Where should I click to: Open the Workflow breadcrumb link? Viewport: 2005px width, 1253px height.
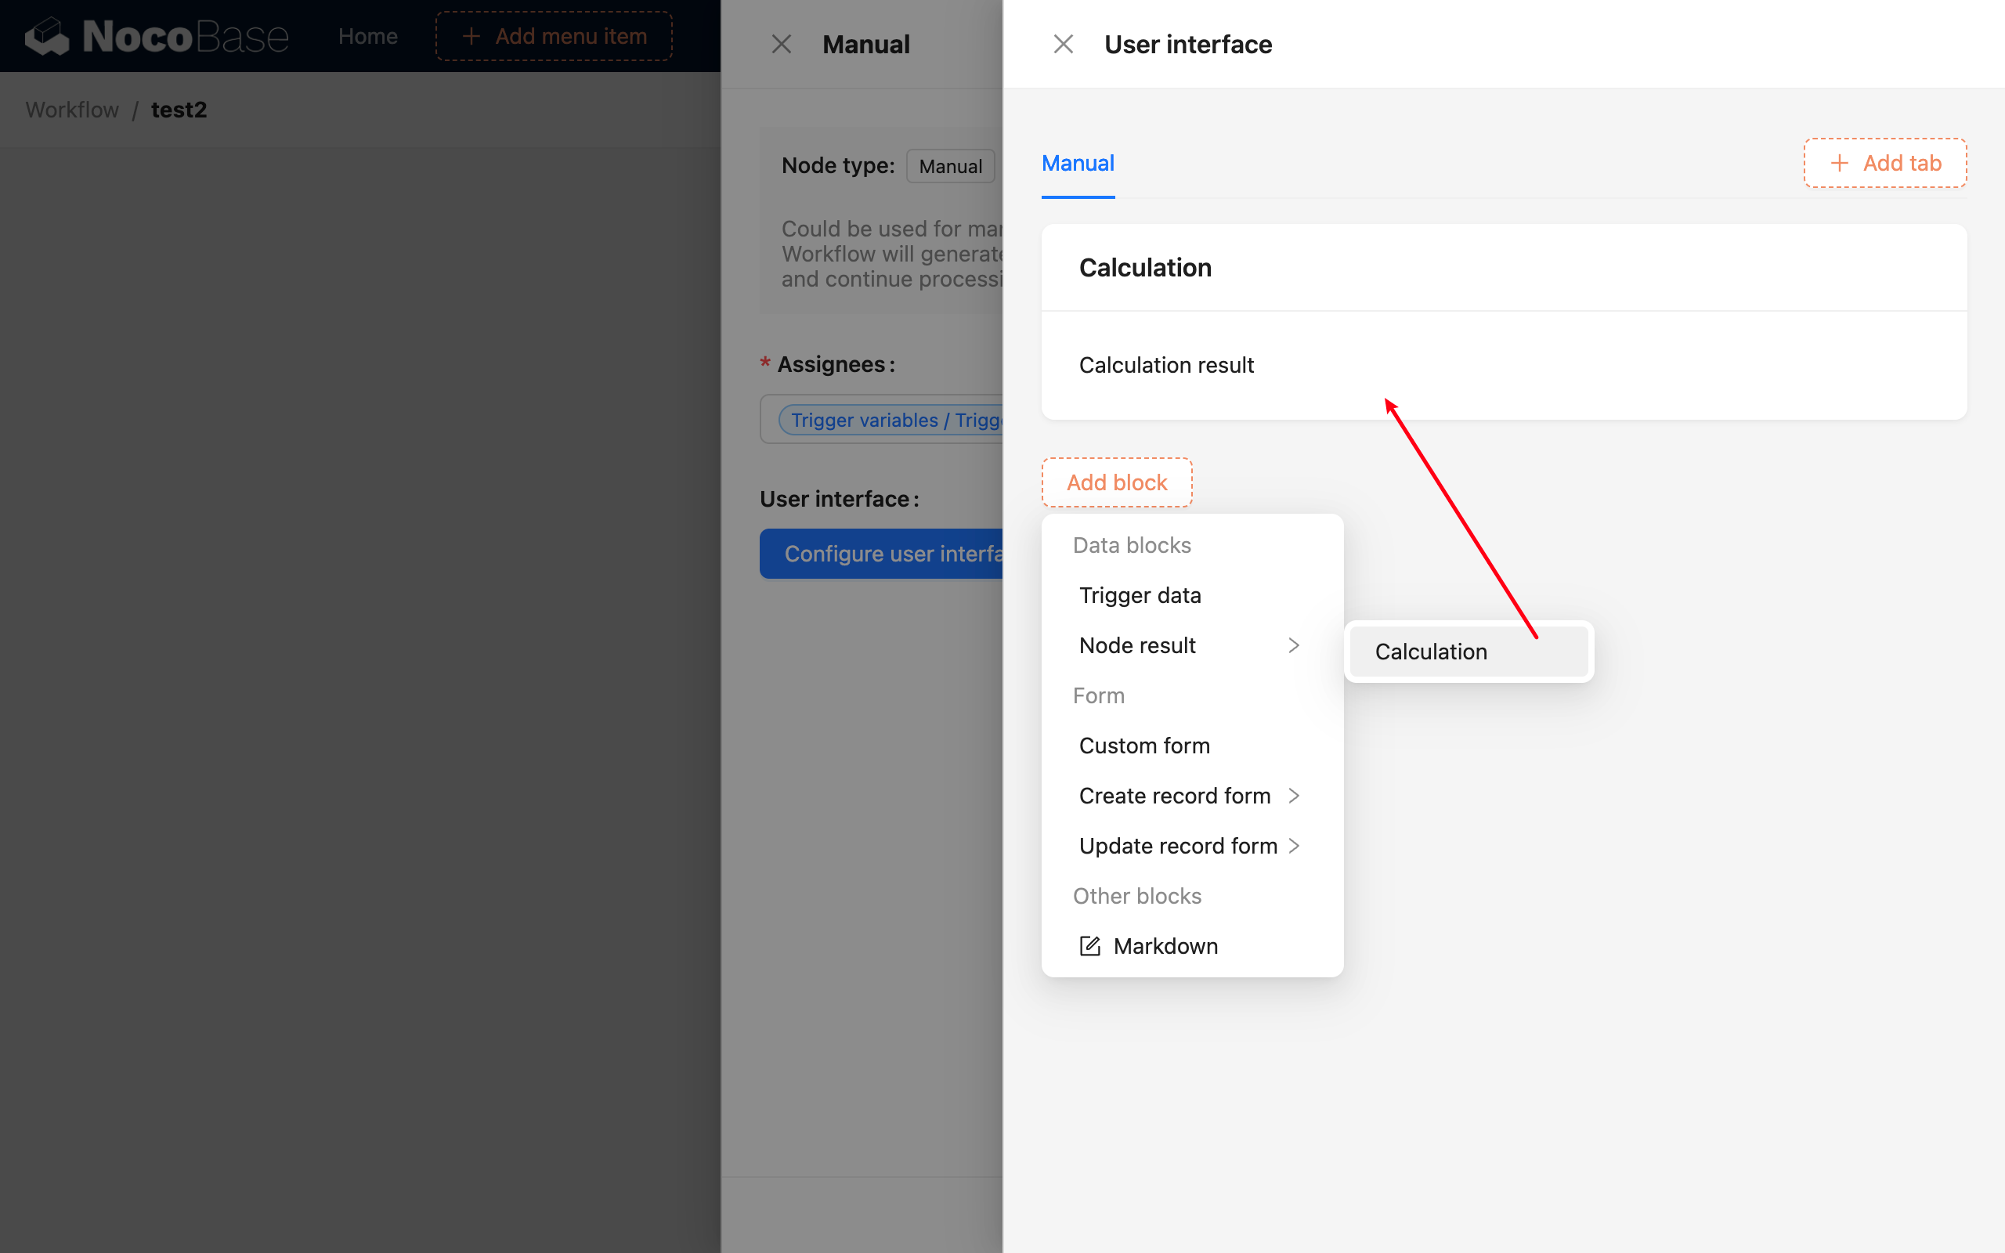pos(71,110)
